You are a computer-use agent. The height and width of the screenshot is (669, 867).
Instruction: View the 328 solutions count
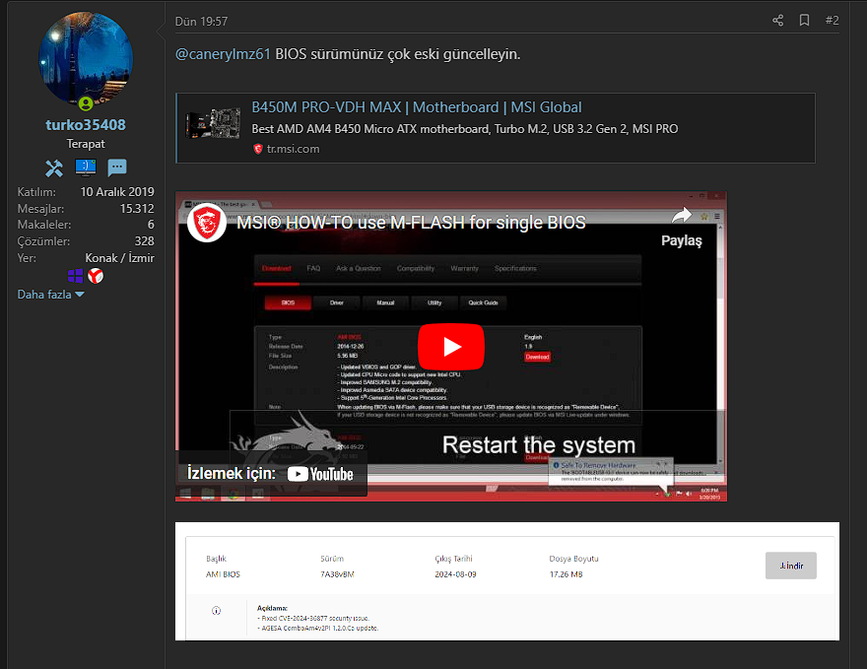(144, 241)
